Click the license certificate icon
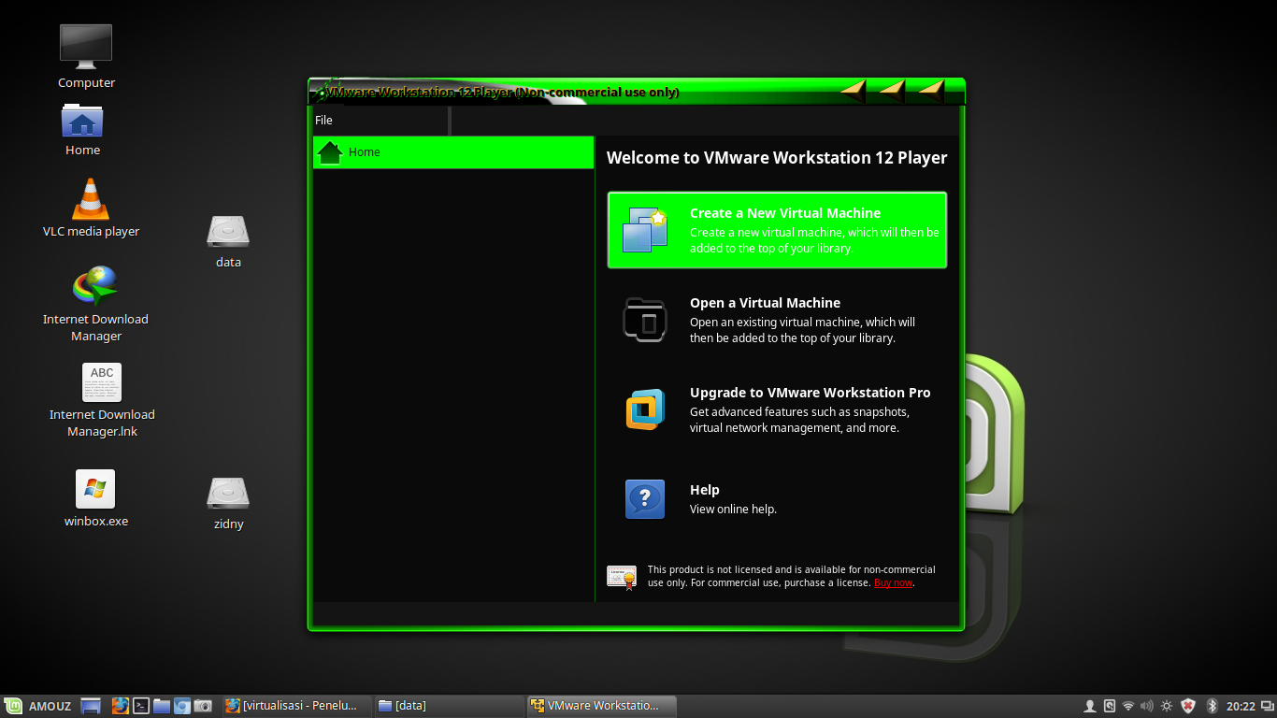Image resolution: width=1277 pixels, height=718 pixels. coord(622,576)
